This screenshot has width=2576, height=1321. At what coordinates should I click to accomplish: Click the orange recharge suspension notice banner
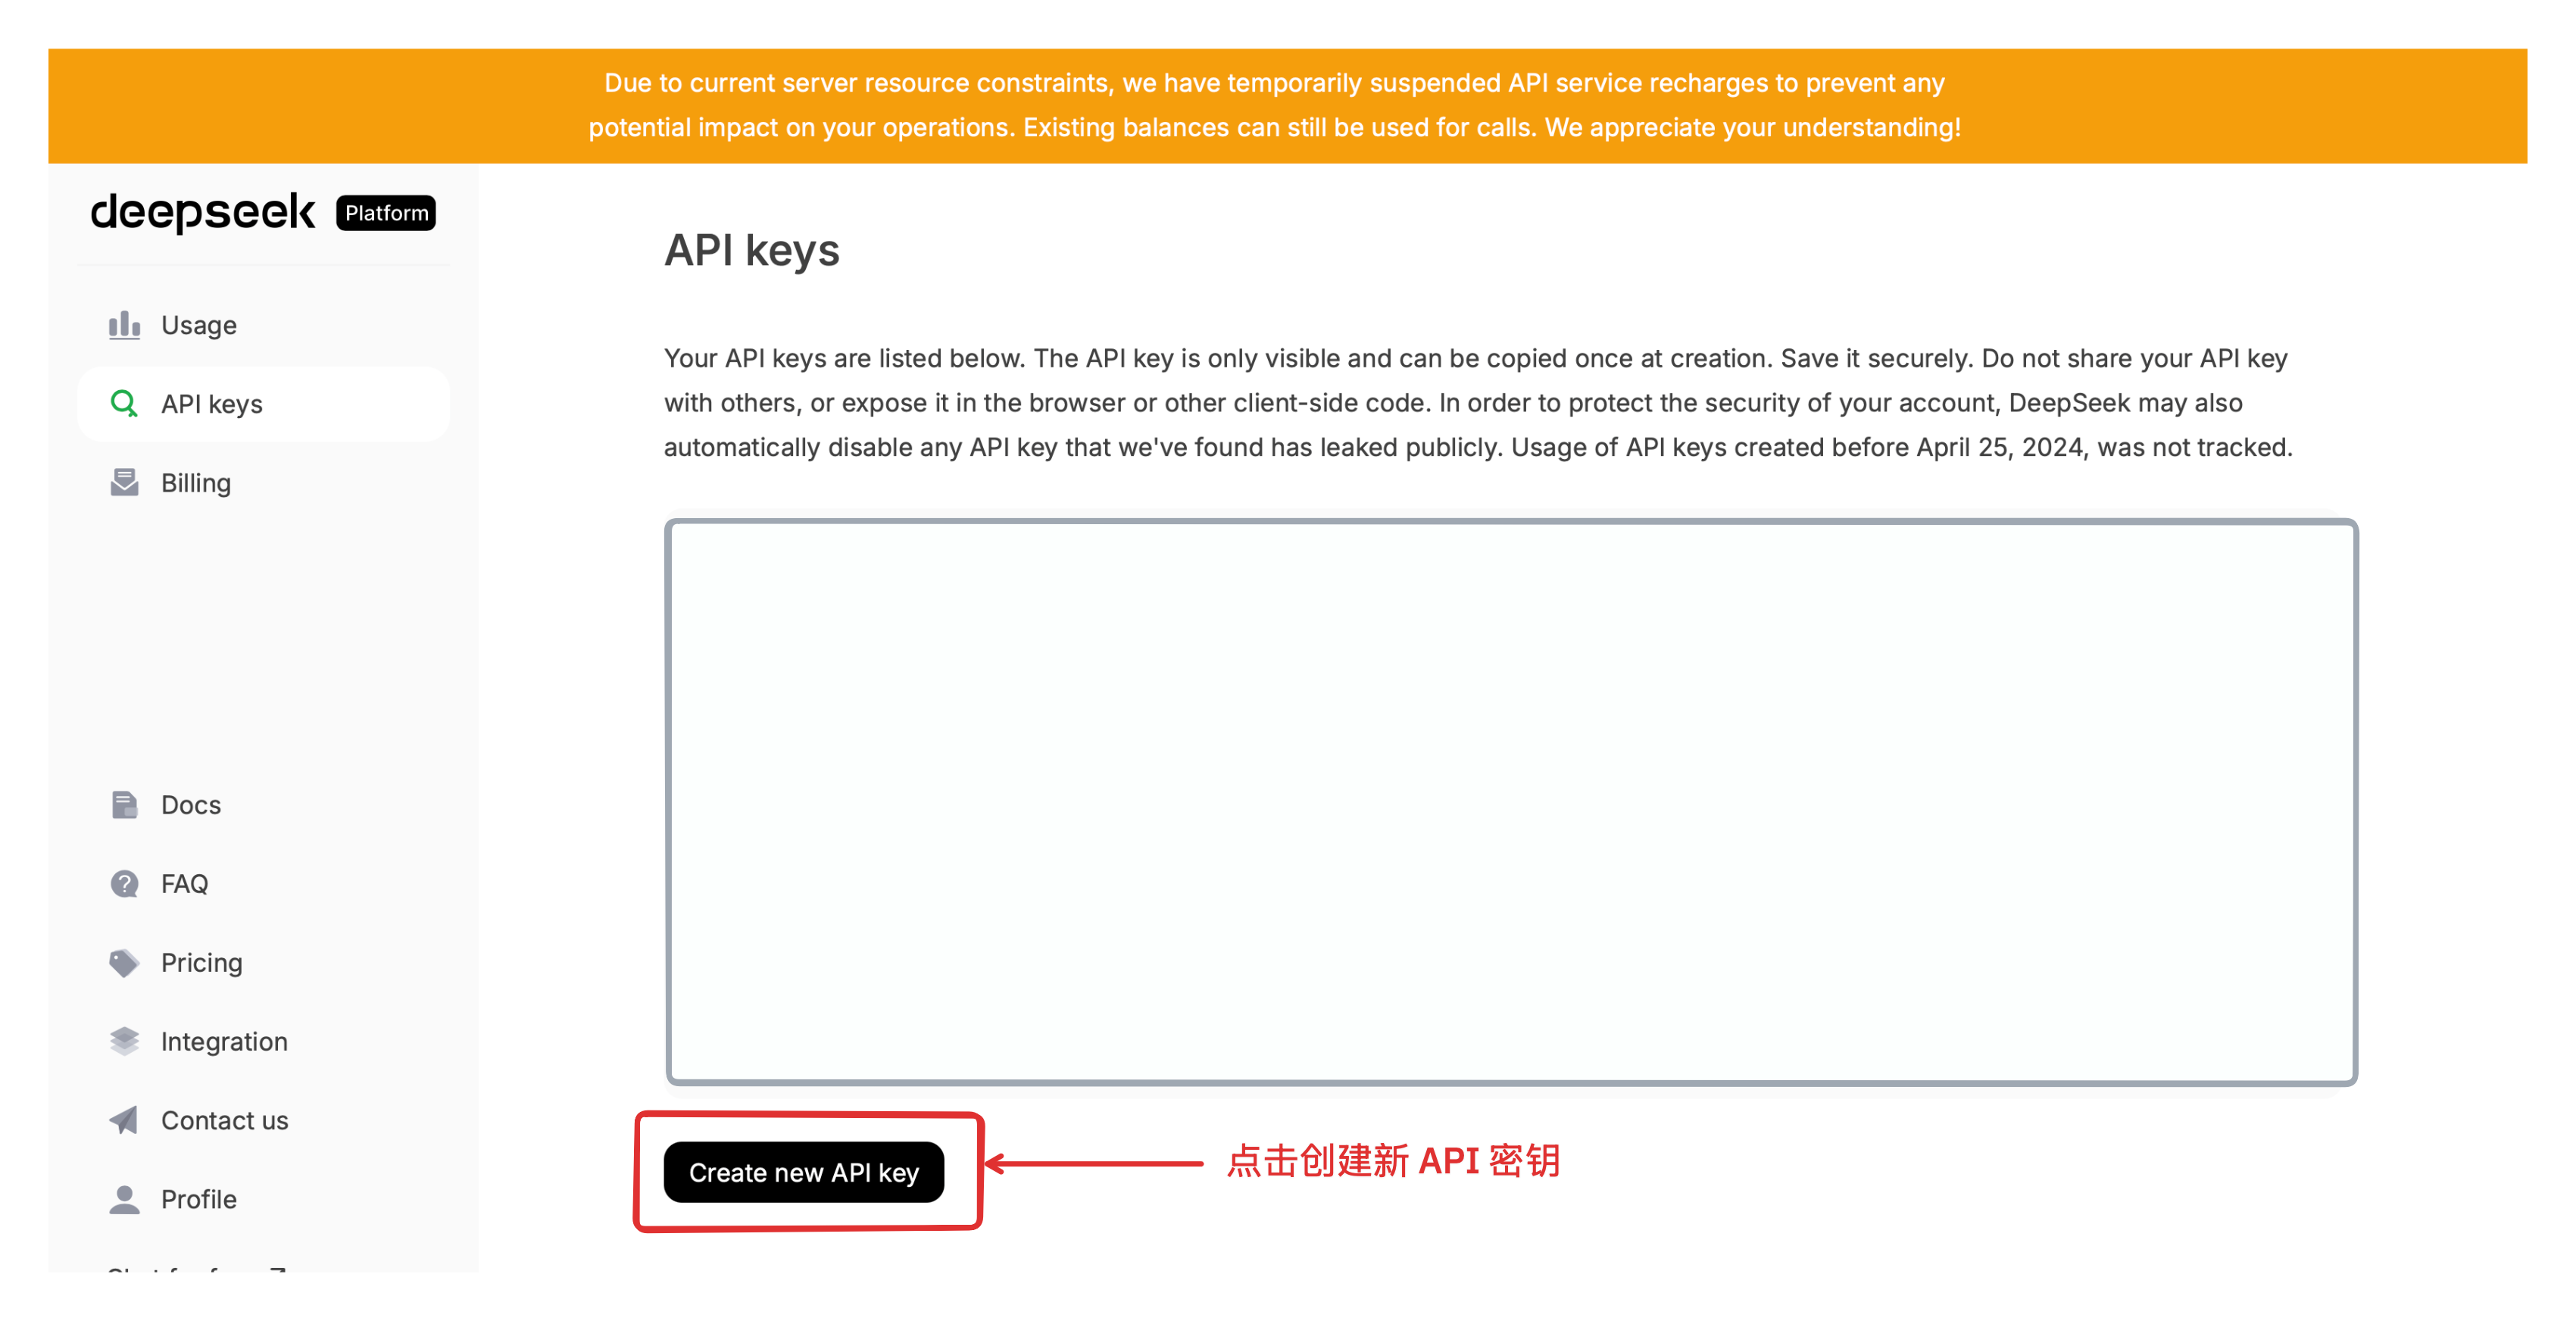click(1288, 106)
